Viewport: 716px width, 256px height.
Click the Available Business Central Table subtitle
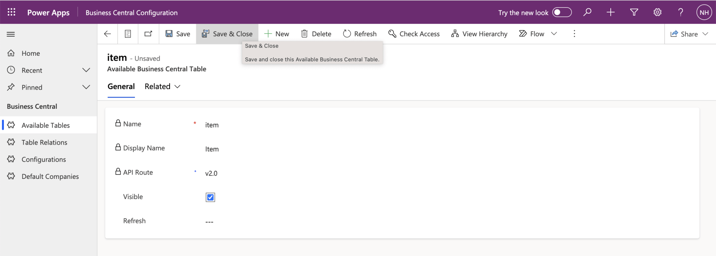pos(157,69)
